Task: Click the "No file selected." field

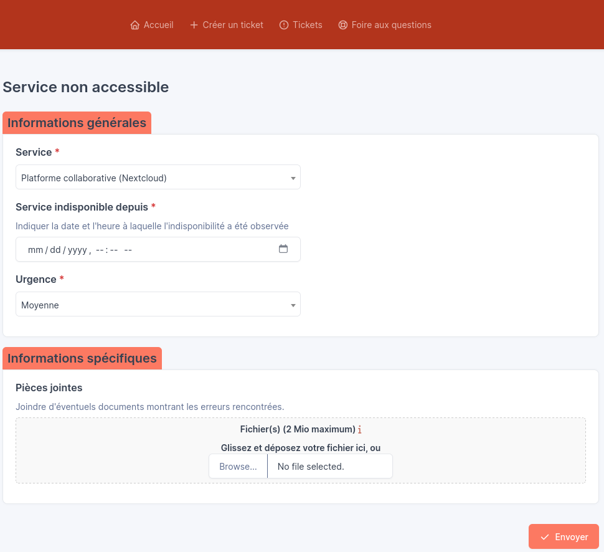Action: [x=329, y=467]
